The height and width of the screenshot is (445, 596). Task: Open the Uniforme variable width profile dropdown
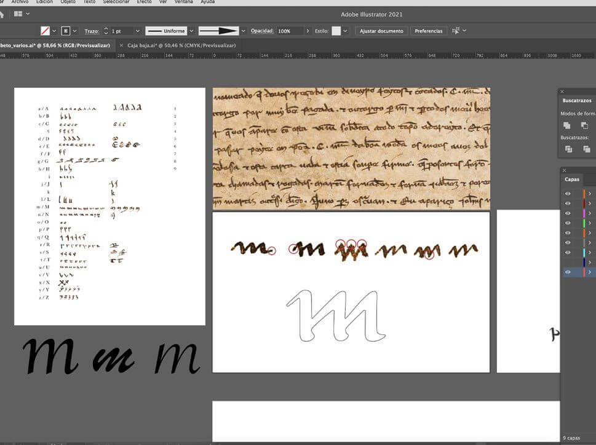(x=191, y=31)
